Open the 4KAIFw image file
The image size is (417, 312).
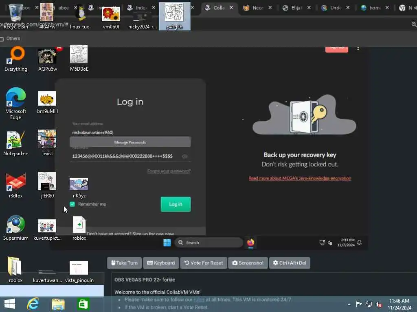pos(47,16)
